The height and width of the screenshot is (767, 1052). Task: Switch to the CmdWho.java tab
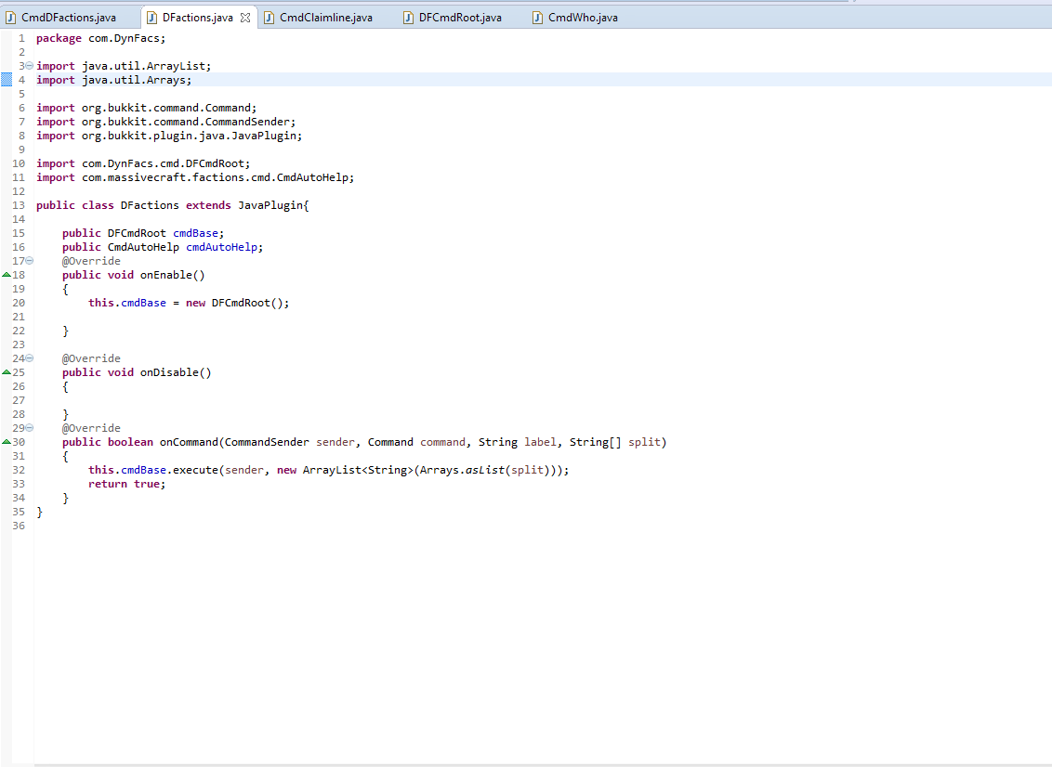click(583, 18)
